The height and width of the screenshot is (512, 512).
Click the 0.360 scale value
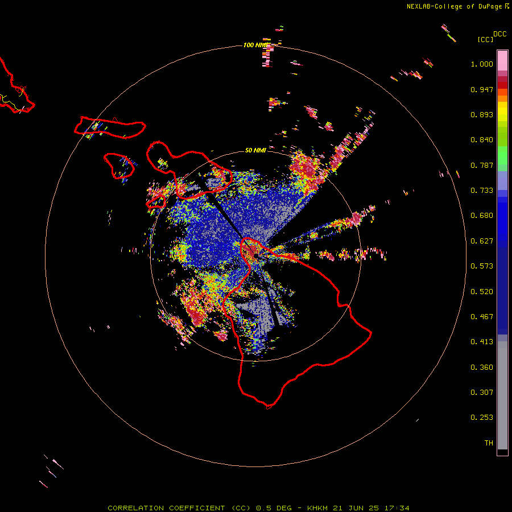pos(482,368)
